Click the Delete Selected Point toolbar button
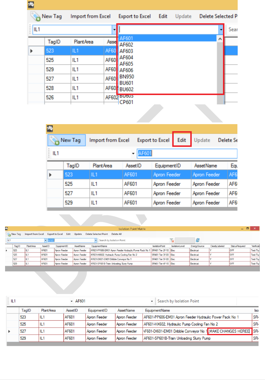This screenshot has width=265, height=380. pyautogui.click(x=97, y=234)
